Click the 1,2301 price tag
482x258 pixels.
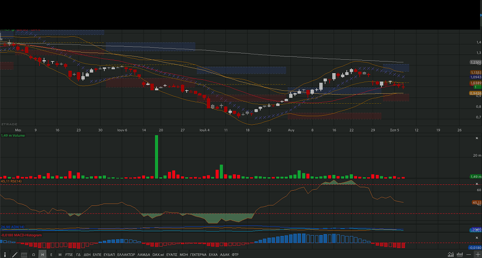pyautogui.click(x=476, y=62)
